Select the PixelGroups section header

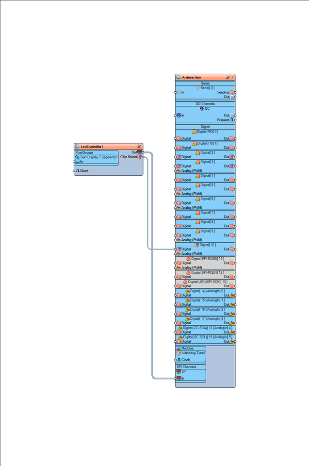(x=84, y=152)
